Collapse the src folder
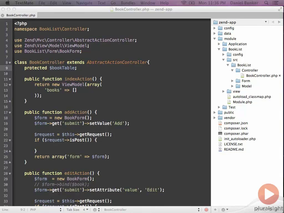Viewport: 284px width, 213px height. pyautogui.click(x=223, y=60)
